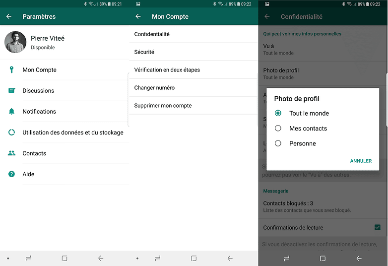
Task: Tap the people icon beside Contacts
Action: (x=11, y=153)
